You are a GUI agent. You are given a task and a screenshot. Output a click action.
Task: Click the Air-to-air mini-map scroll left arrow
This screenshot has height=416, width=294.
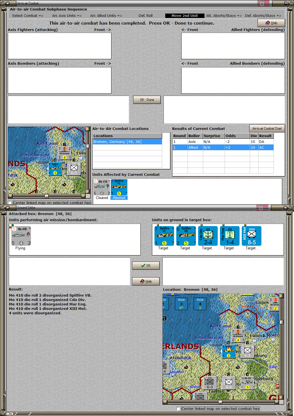coord(10,196)
